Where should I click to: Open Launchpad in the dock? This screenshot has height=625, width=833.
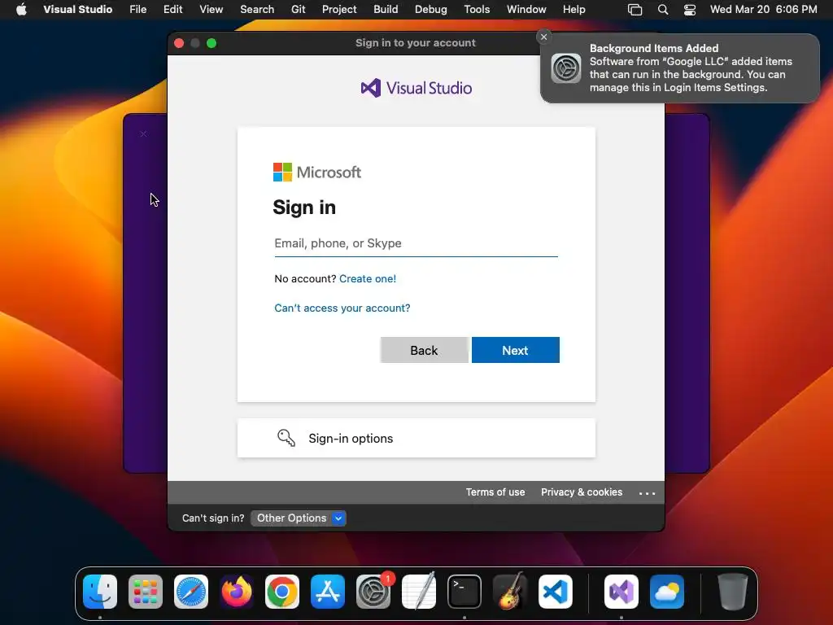coord(146,592)
